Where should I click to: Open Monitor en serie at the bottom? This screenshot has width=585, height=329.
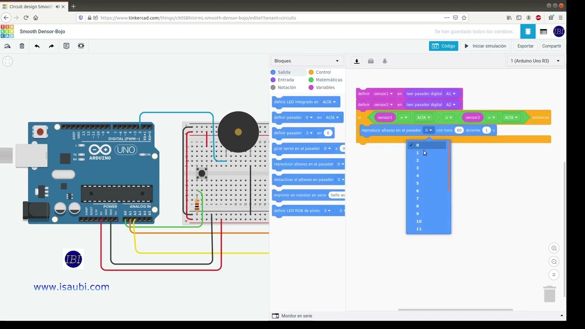[x=292, y=316]
